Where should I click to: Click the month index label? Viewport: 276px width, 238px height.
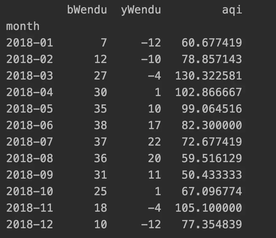coord(23,26)
